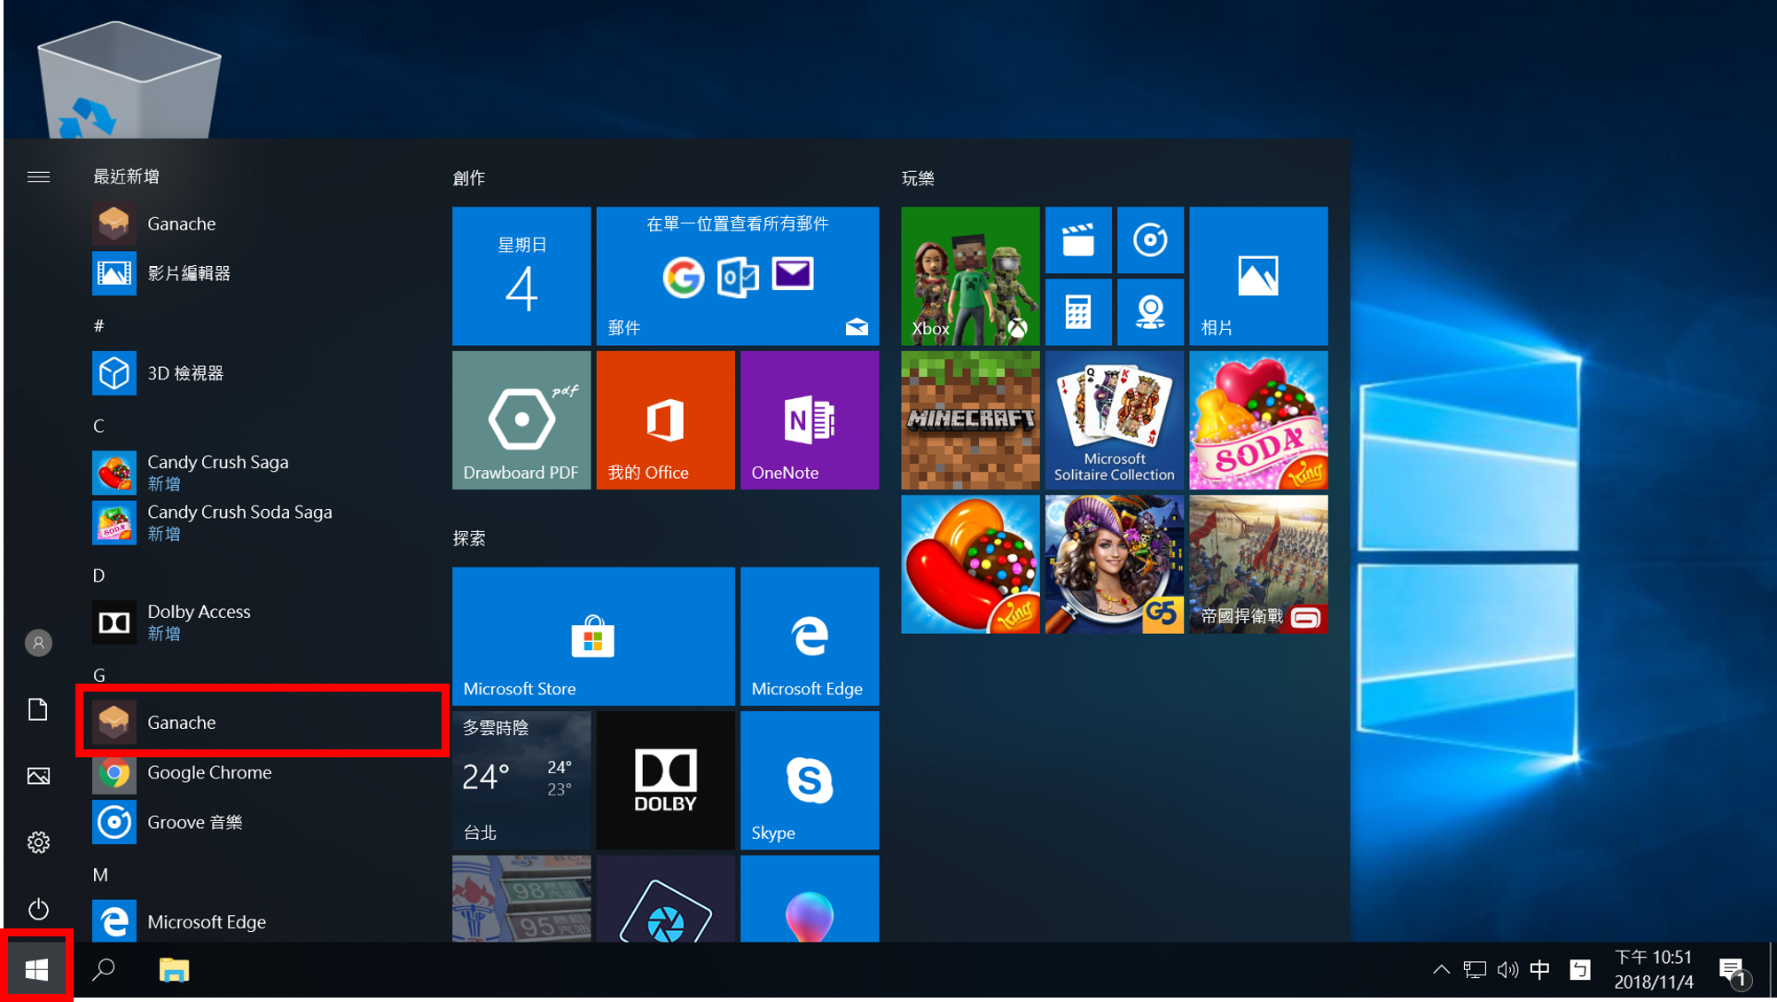
Task: Expand the Start menu hamburger navigation
Action: coord(38,176)
